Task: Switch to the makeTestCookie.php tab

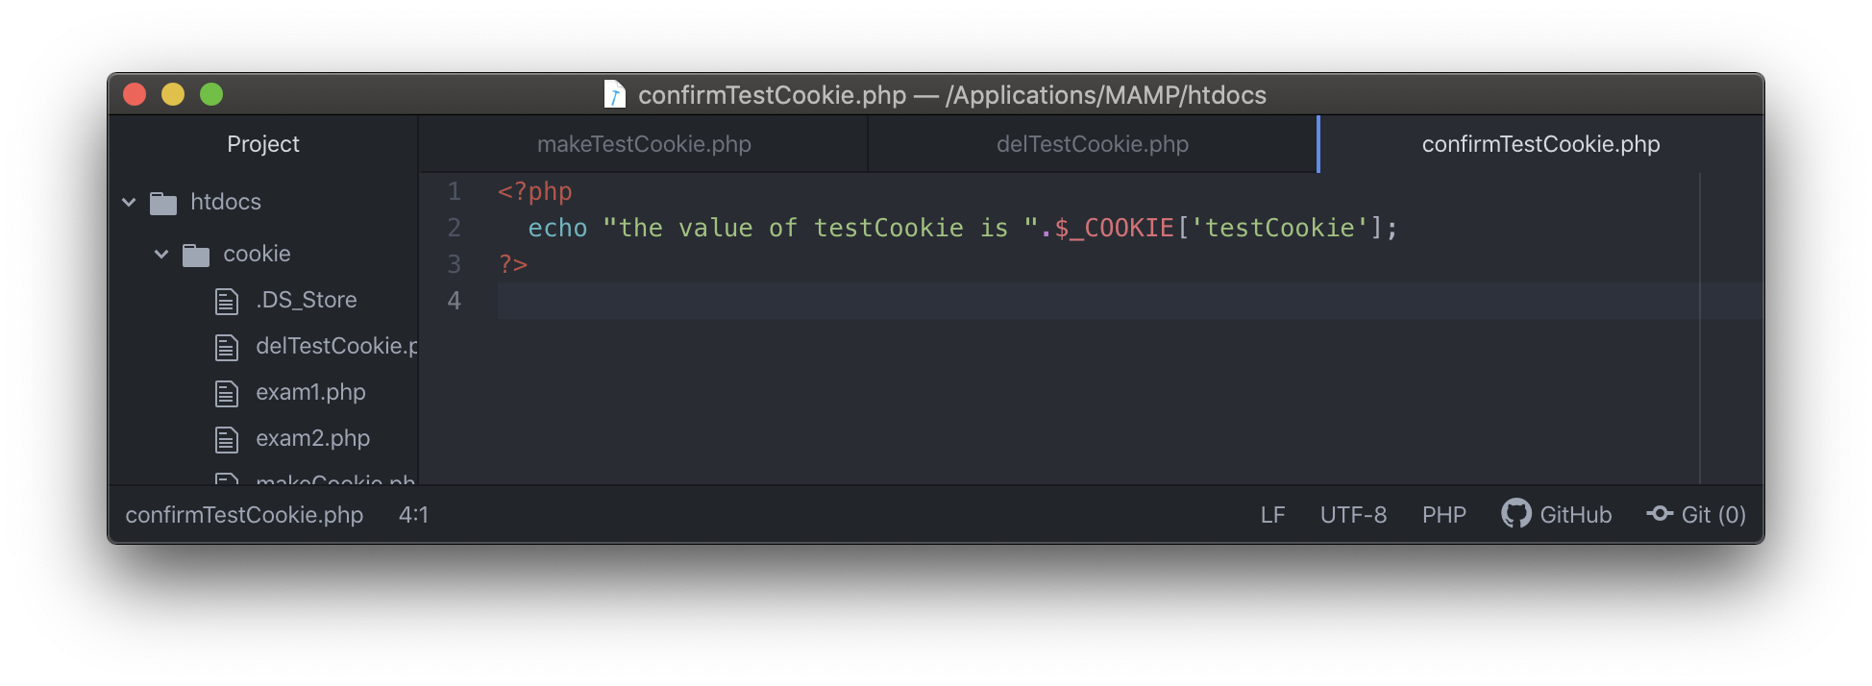Action: point(644,144)
